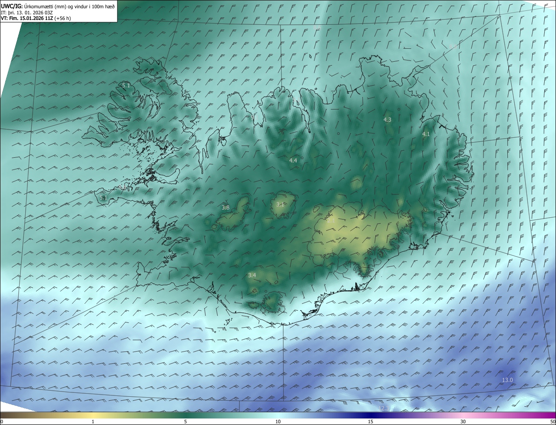Viewport: 556px width, 425px height.
Task: Click the 3.1 value label on the map
Action: 280,204
